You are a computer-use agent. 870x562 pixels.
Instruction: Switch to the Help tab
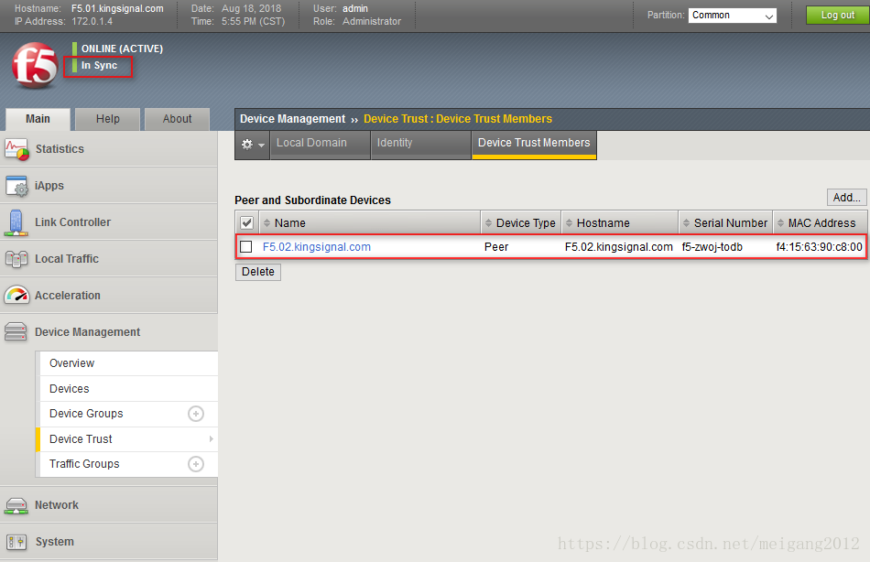tap(108, 119)
